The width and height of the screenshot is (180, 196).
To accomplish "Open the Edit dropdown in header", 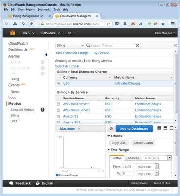I will pos(70,33).
